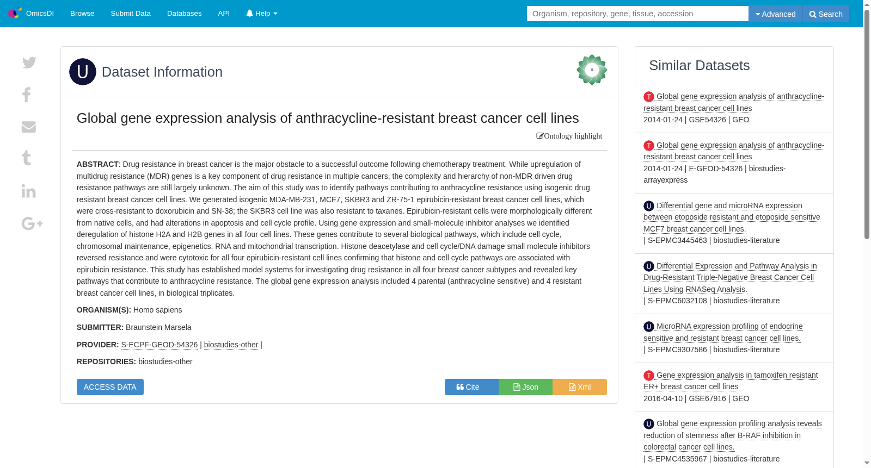Click the U icon beside Triple-Negative Breast Cancer dataset
871x468 pixels.
(x=649, y=266)
